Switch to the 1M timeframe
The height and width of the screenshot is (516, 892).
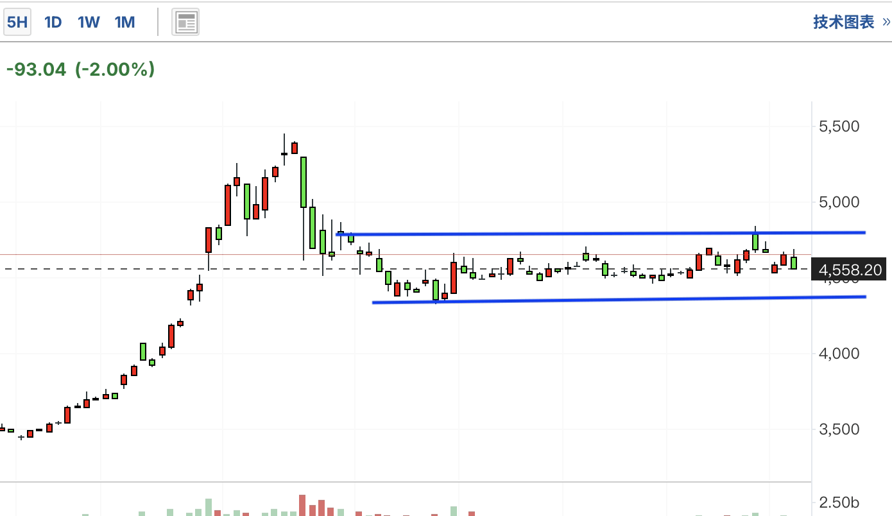click(124, 22)
